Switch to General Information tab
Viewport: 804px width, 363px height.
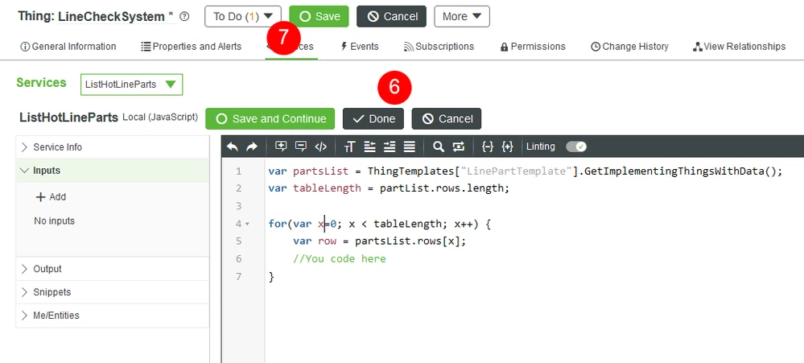pyautogui.click(x=68, y=47)
